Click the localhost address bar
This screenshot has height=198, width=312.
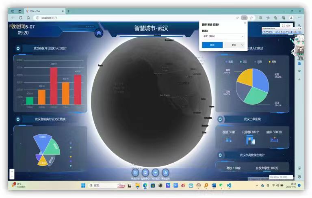coord(122,18)
